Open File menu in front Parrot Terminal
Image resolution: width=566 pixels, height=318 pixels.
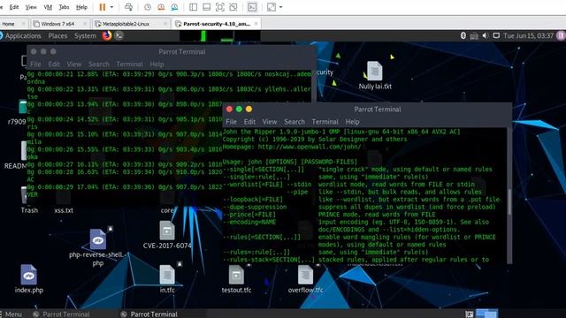click(231, 122)
